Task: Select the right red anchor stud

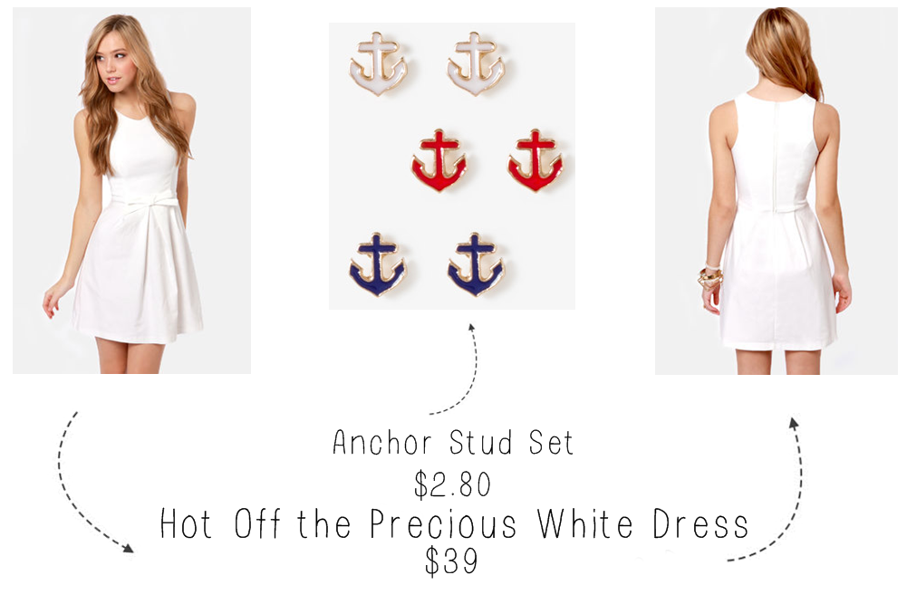Action: click(x=536, y=160)
